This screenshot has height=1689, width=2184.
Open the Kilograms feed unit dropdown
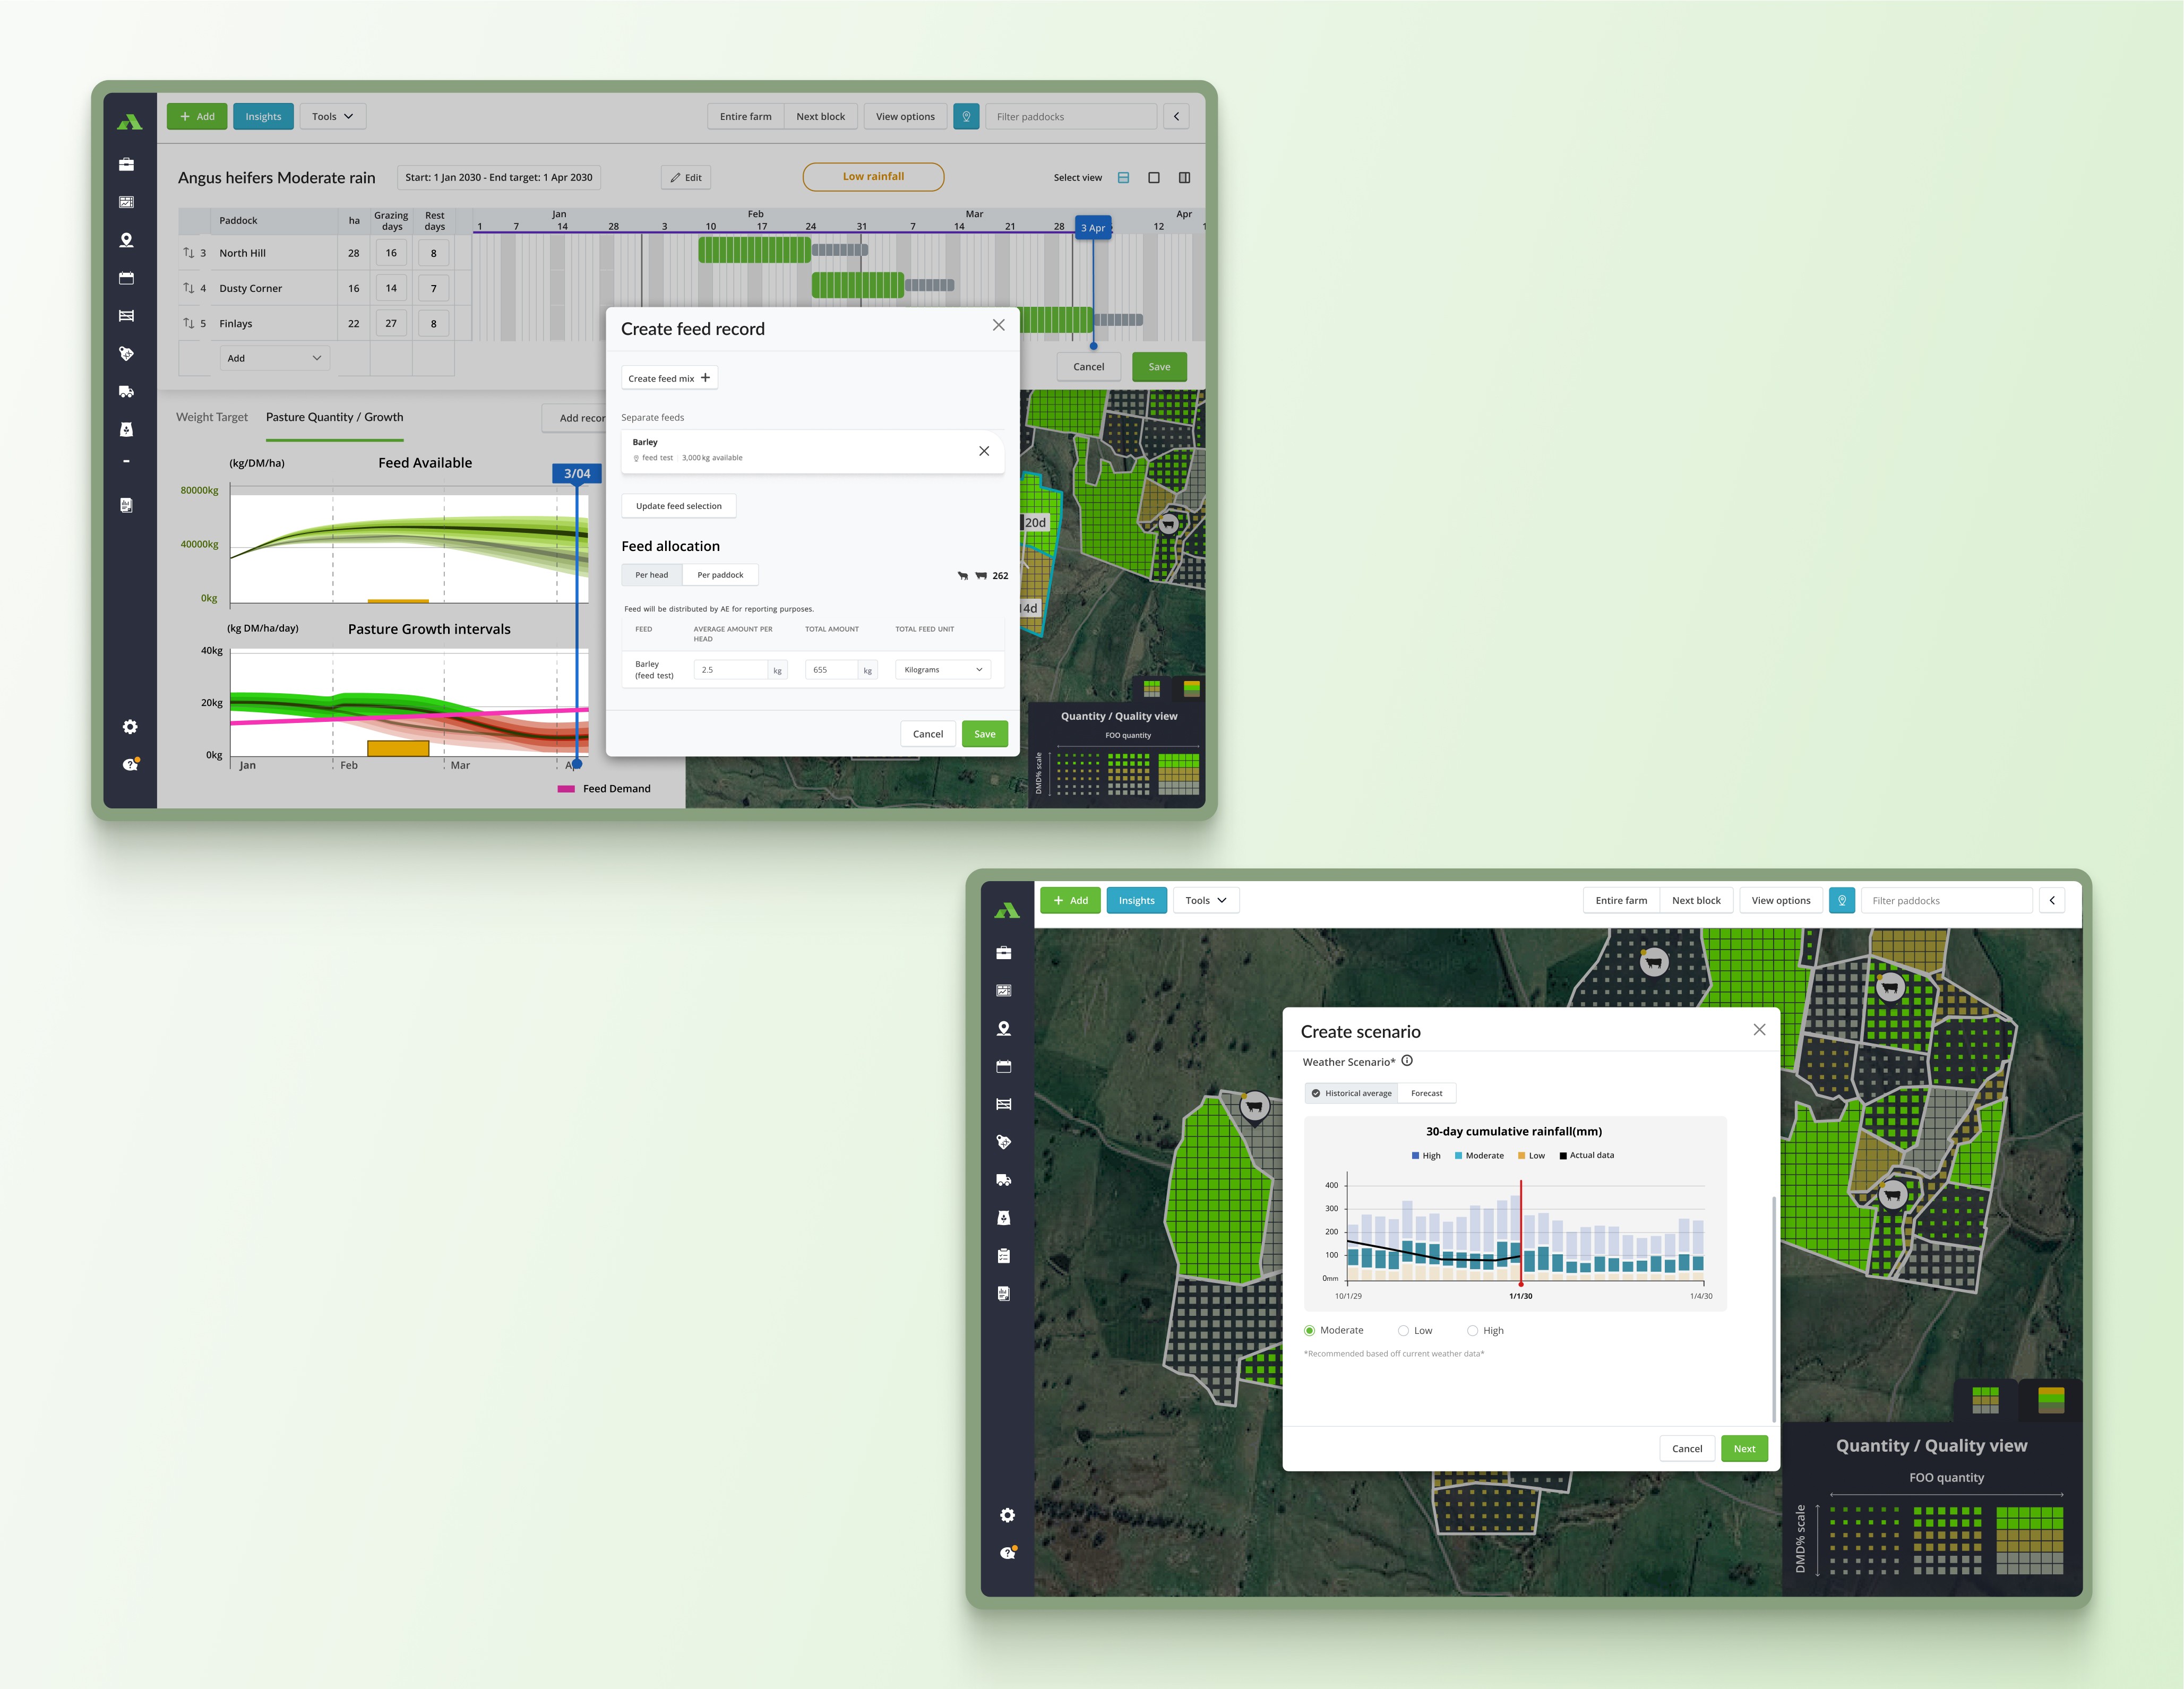(x=942, y=670)
